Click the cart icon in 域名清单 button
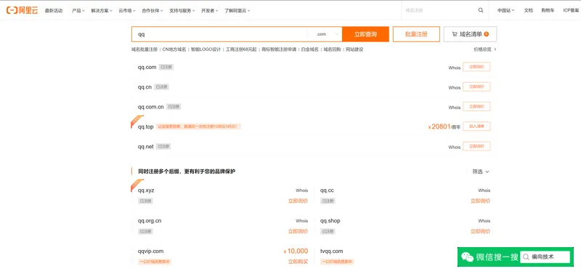Viewport: 581px width, 274px height. [x=455, y=34]
